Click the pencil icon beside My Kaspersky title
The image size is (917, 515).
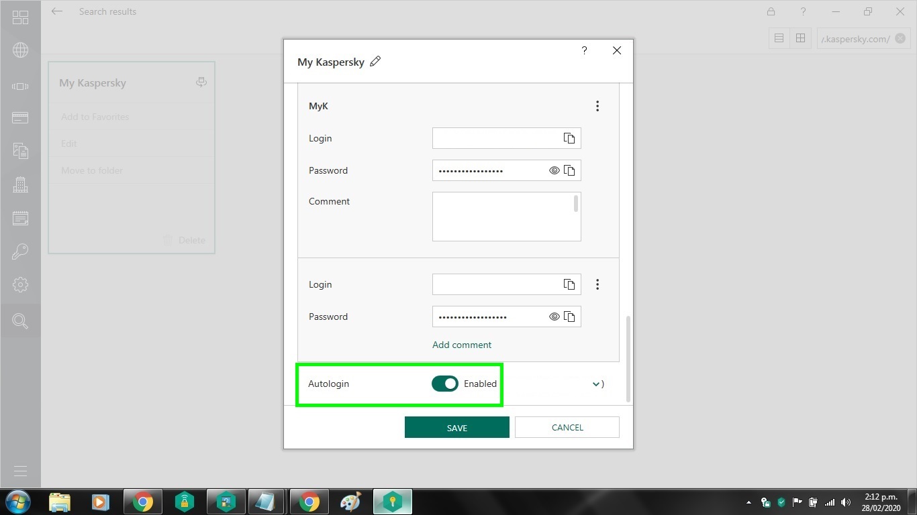375,62
